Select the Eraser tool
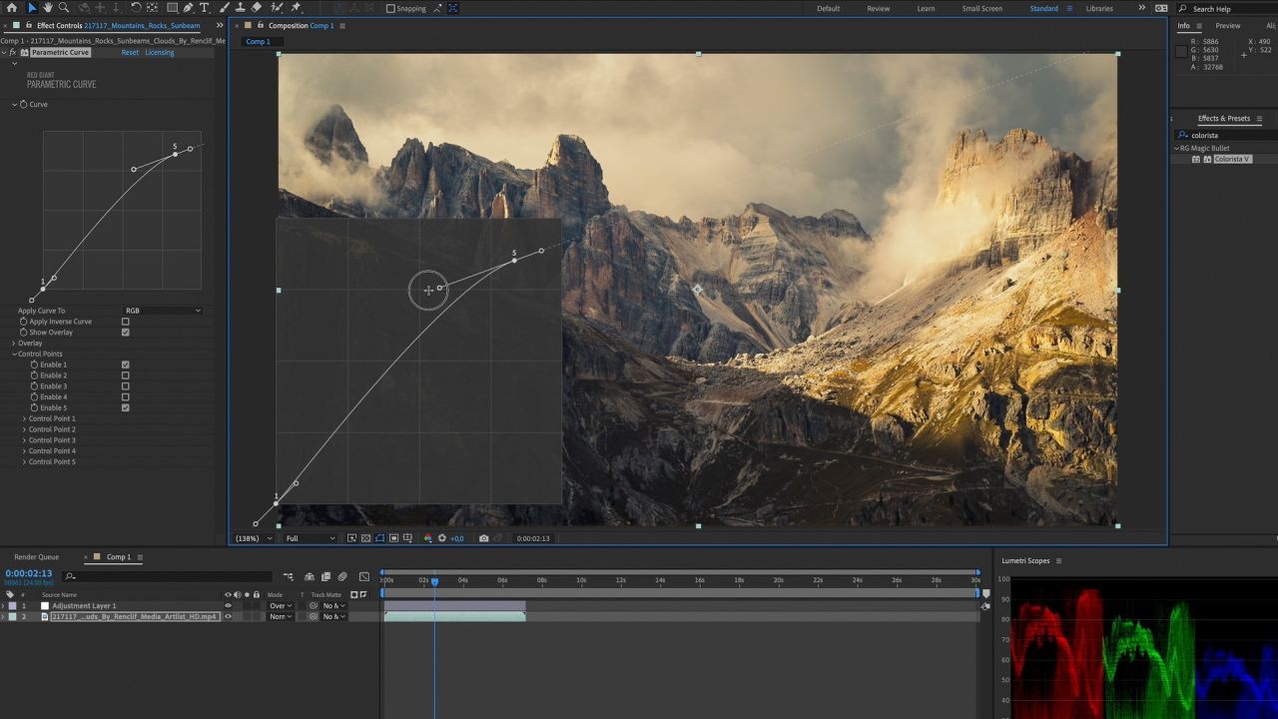1278x719 pixels. pyautogui.click(x=257, y=8)
